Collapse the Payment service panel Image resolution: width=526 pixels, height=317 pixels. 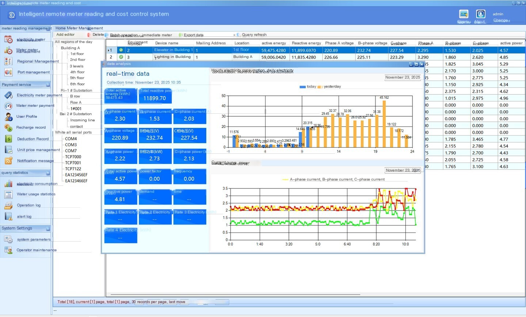(47, 85)
